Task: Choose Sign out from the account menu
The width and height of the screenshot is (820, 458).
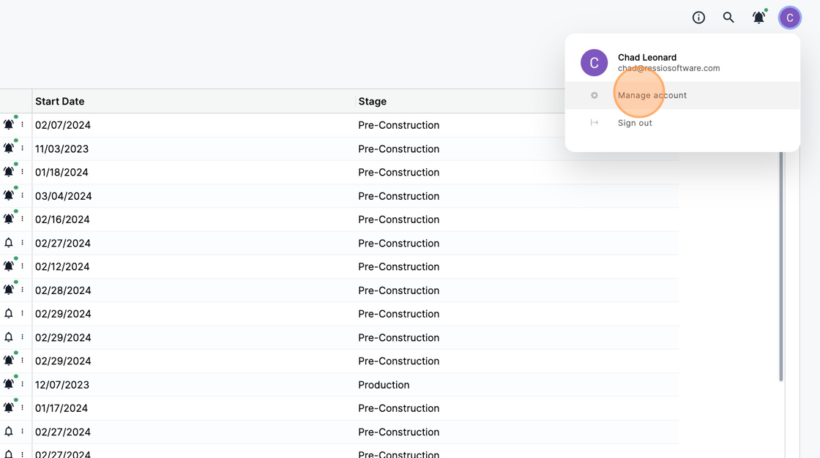Action: point(634,122)
